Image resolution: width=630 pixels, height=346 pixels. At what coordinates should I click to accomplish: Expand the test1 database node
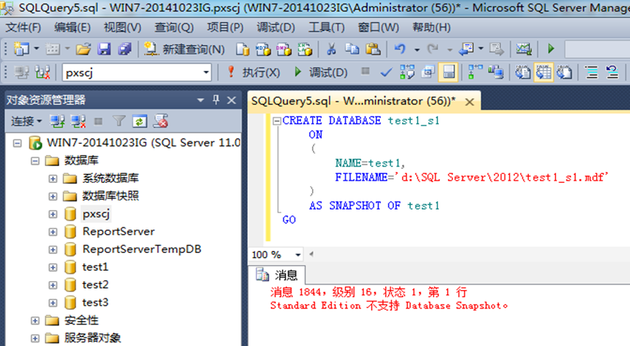coord(52,267)
